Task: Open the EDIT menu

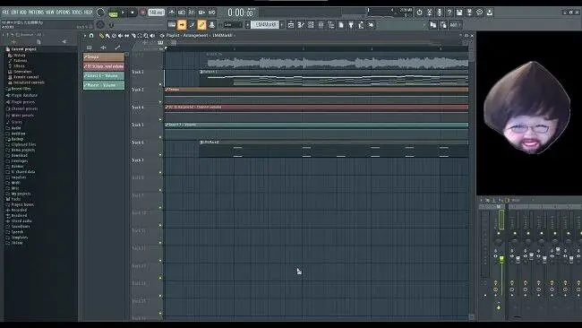Action: tap(15, 13)
